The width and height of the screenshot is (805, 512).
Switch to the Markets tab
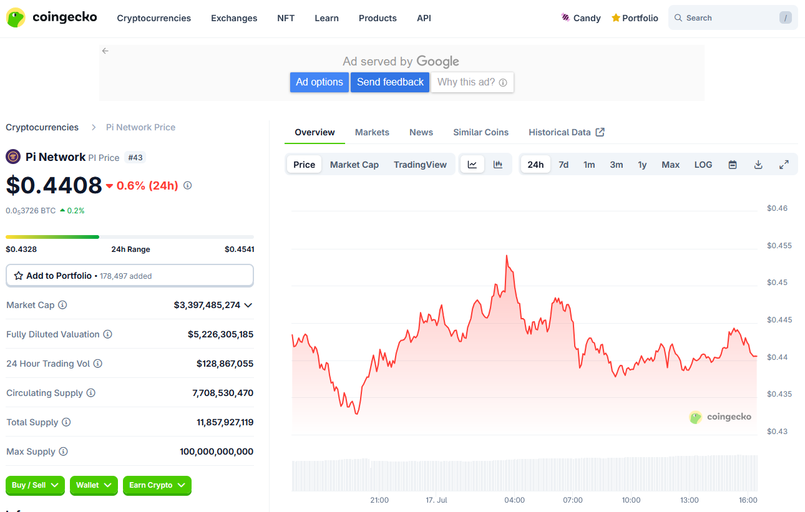point(372,132)
